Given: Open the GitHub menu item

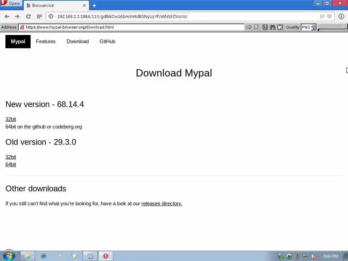Looking at the screenshot, I should pos(107,41).
